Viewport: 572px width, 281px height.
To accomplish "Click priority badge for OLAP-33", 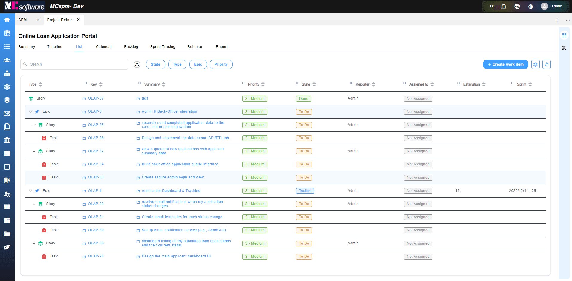I will (255, 178).
